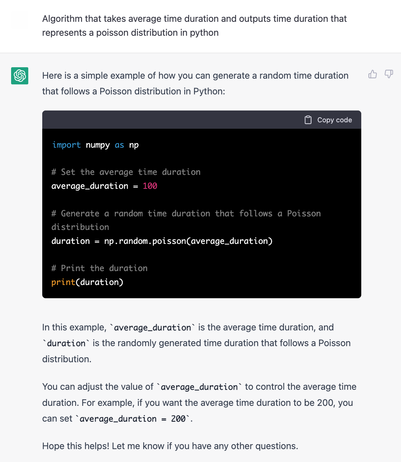Click the "# Set the average time duration" comment
Viewport: 401px width, 462px height.
[x=126, y=172]
